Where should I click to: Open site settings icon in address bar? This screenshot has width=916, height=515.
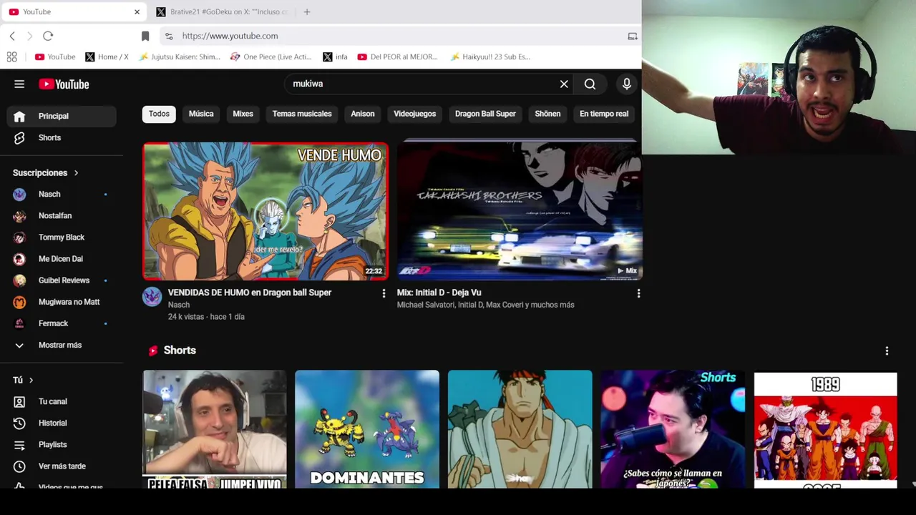168,36
